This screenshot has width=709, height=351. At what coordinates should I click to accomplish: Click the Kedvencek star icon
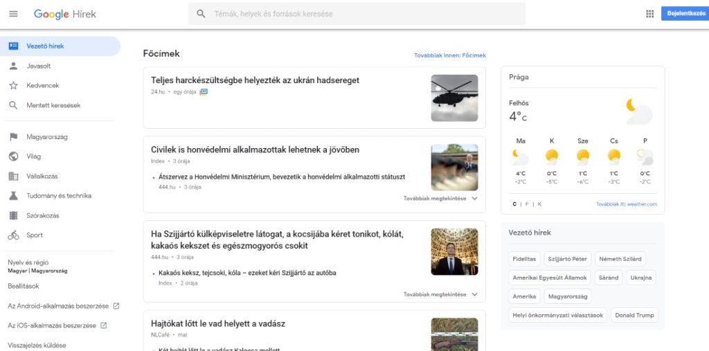[14, 85]
